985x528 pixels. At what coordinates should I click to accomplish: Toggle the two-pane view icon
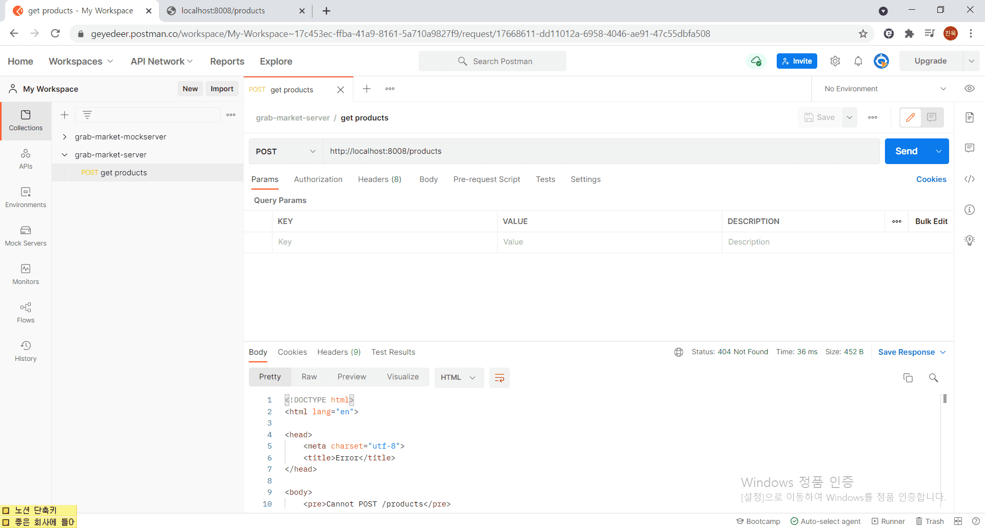pos(958,521)
